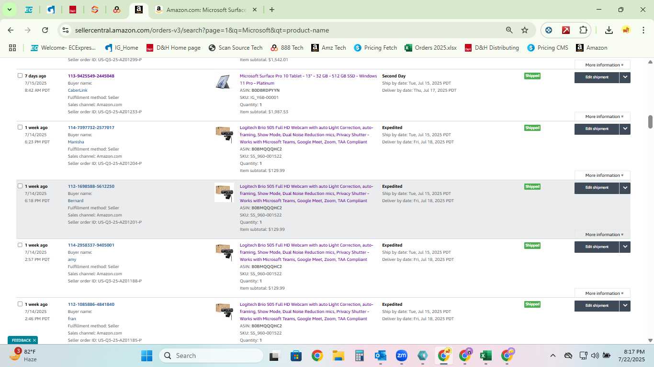This screenshot has height=367, width=654.
Task: Switch to the EC pinned tab
Action: pos(29,10)
